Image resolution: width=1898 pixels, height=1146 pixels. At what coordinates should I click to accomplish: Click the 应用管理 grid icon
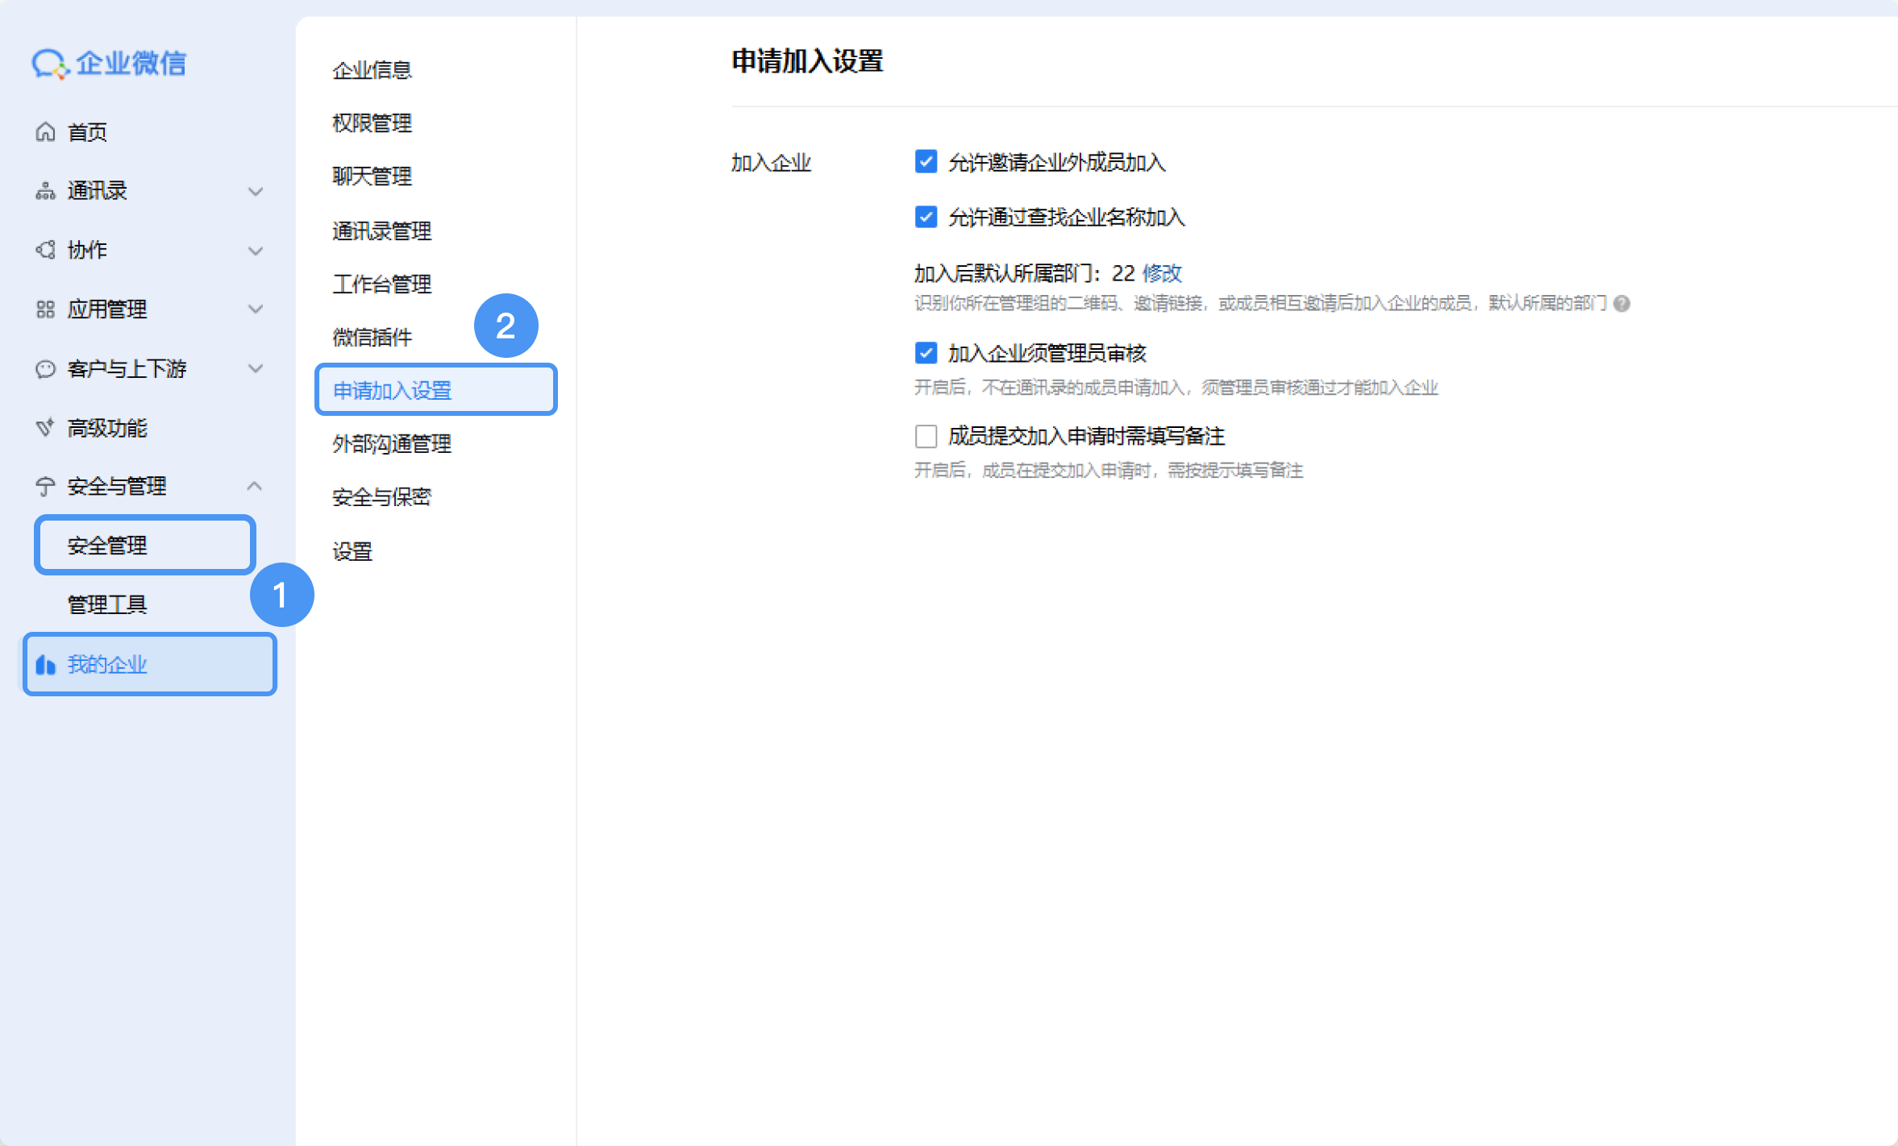click(x=45, y=309)
